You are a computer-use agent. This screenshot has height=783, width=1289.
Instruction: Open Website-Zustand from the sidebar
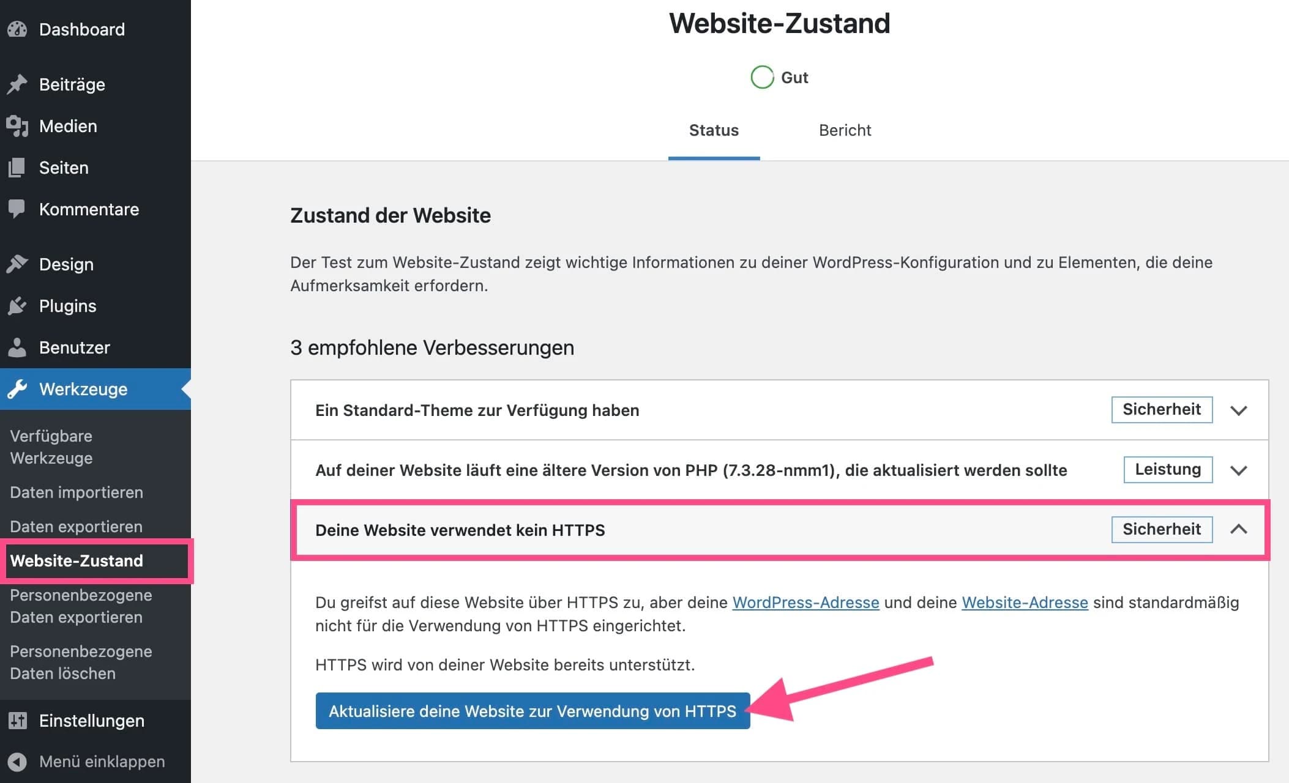[x=77, y=561]
